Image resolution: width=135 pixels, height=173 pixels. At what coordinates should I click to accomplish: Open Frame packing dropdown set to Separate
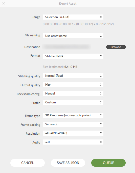click(x=73, y=124)
